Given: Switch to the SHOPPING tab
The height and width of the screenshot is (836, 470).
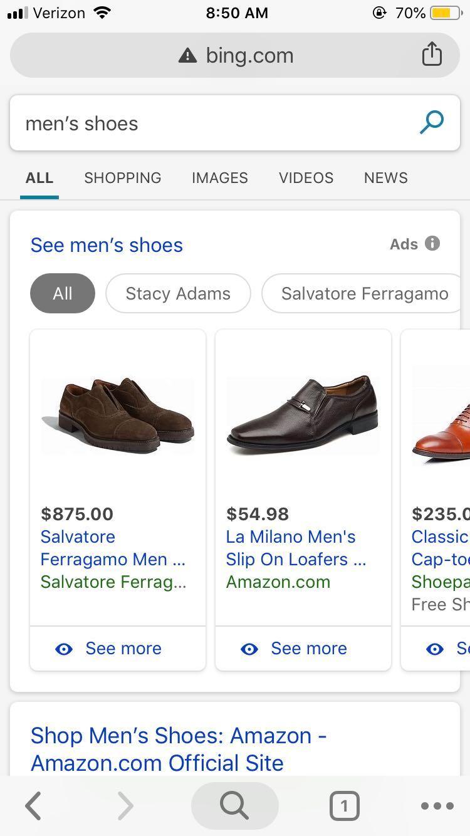Looking at the screenshot, I should click(122, 178).
